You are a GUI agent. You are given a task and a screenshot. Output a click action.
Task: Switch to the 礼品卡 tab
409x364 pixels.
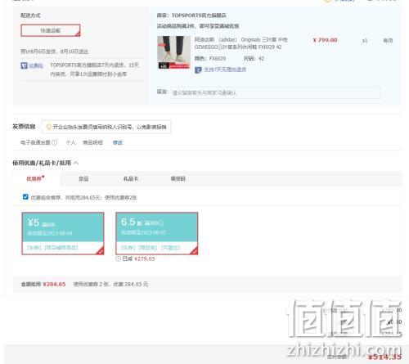coord(131,179)
